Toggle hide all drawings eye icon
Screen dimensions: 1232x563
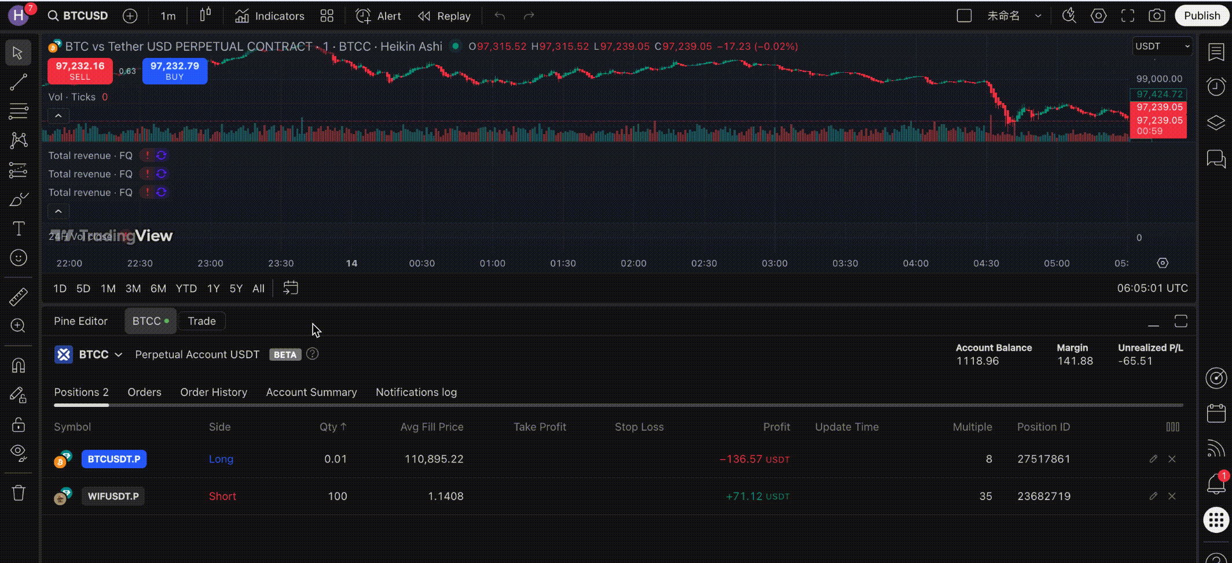(x=18, y=453)
